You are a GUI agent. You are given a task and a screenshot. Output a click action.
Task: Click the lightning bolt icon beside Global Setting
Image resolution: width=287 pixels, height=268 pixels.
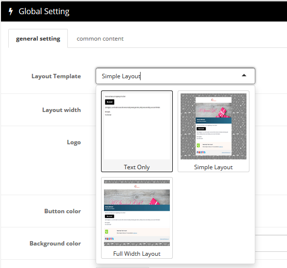coord(11,11)
